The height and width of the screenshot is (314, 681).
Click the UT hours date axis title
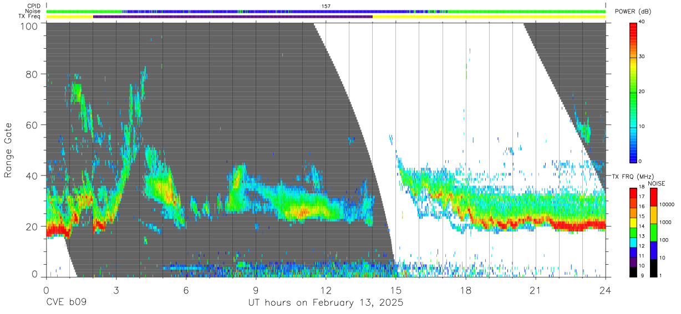click(326, 303)
